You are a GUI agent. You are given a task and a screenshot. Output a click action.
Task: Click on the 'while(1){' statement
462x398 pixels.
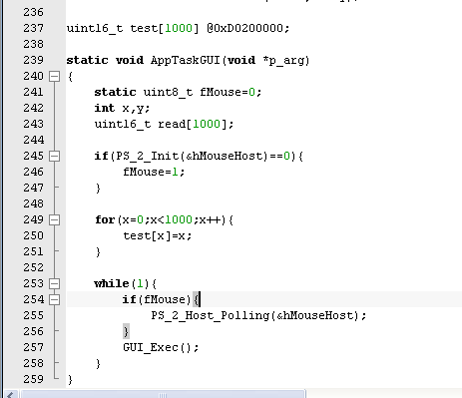coord(126,284)
